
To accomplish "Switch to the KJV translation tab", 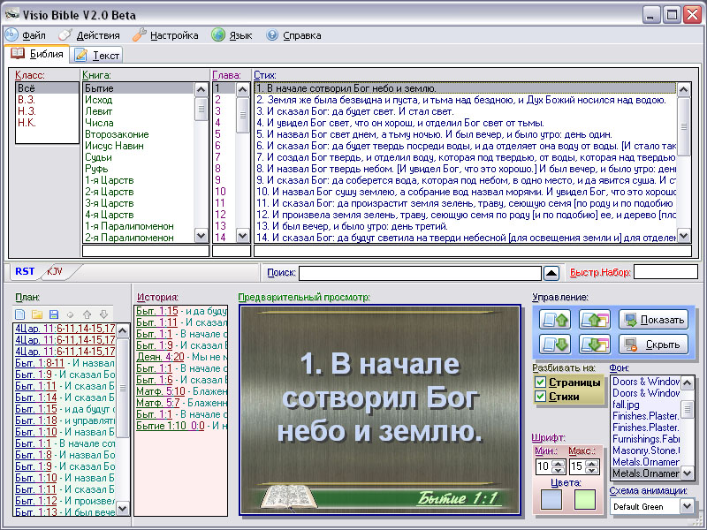I will tap(55, 271).
